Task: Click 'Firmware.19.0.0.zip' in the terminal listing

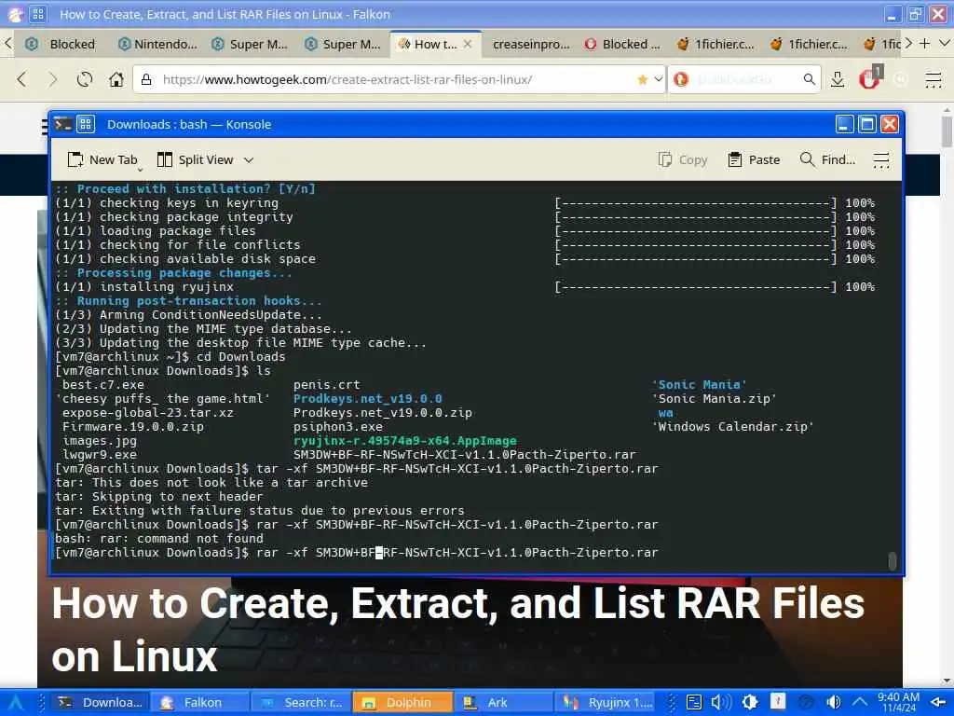Action: 133,427
